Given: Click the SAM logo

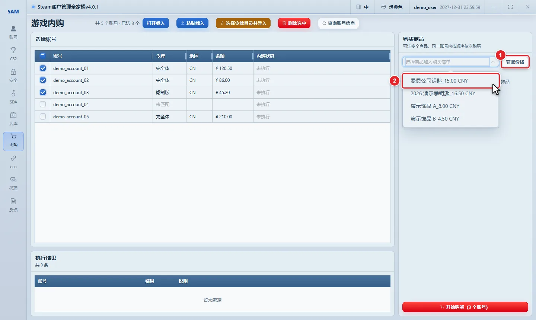Looking at the screenshot, I should pyautogui.click(x=13, y=12).
